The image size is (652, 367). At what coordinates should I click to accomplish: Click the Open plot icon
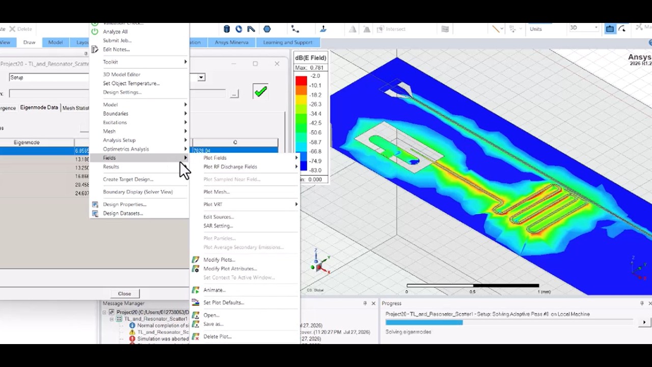tap(195, 315)
